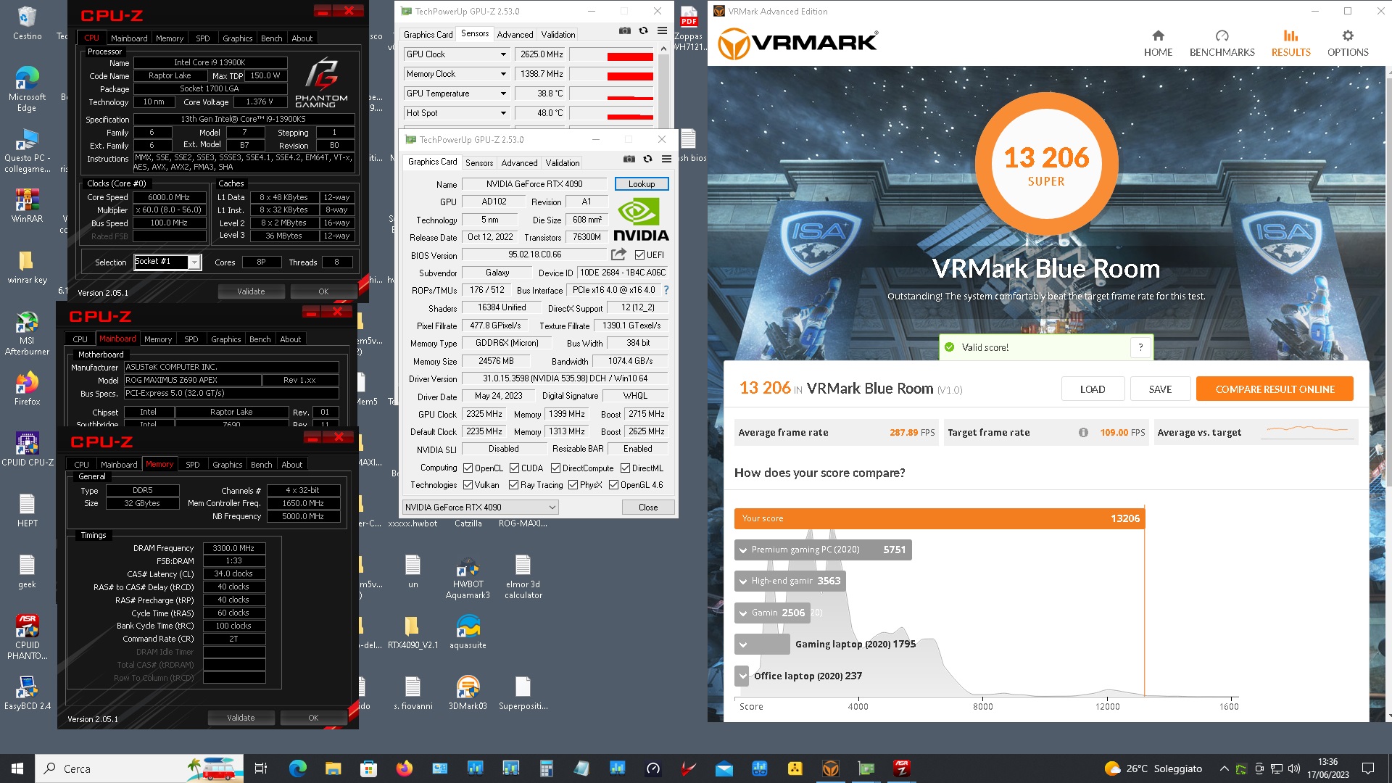Open 3DMark03 desktop icon

coord(468,693)
